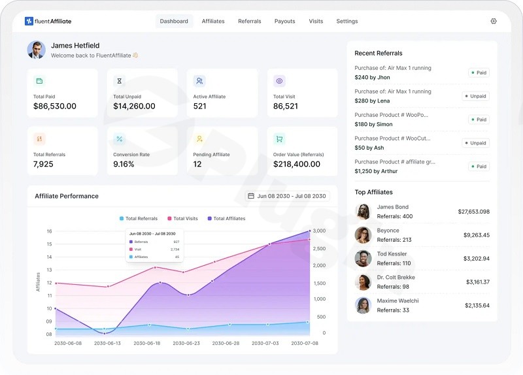Screen dimensions: 523x375
Task: Click James Bond's avatar
Action: (363, 212)
